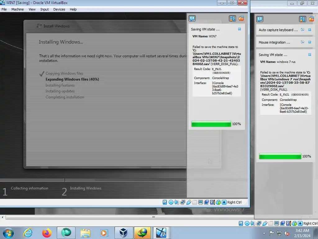Click the muted volume tray icon
This screenshot has height=239, width=318.
[x=286, y=233]
